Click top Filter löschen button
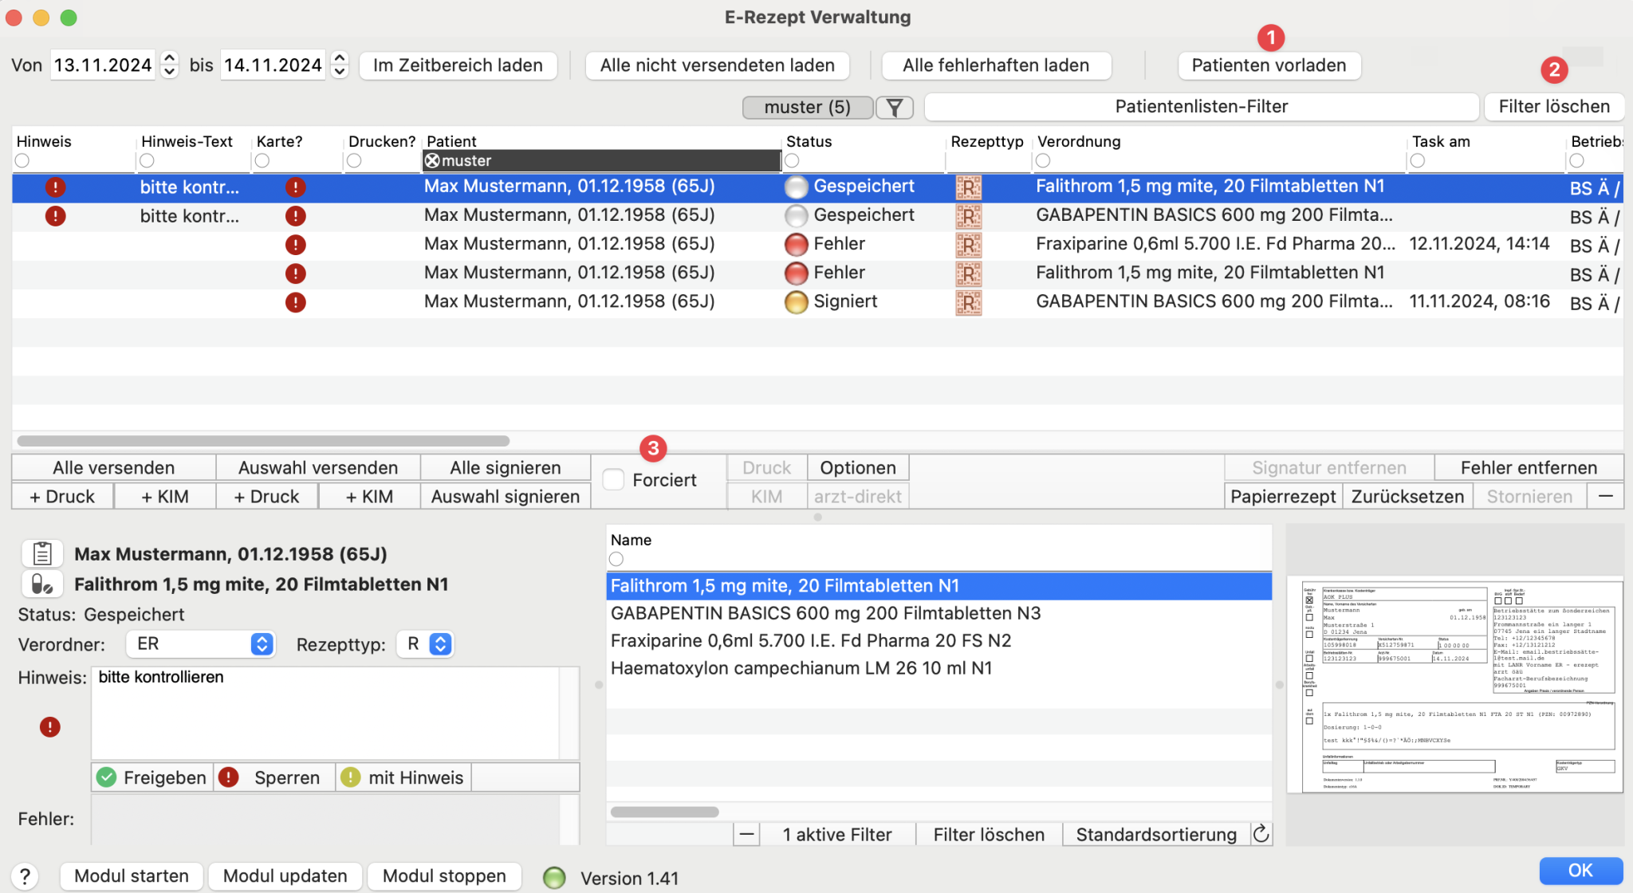Image resolution: width=1633 pixels, height=893 pixels. pos(1554,106)
